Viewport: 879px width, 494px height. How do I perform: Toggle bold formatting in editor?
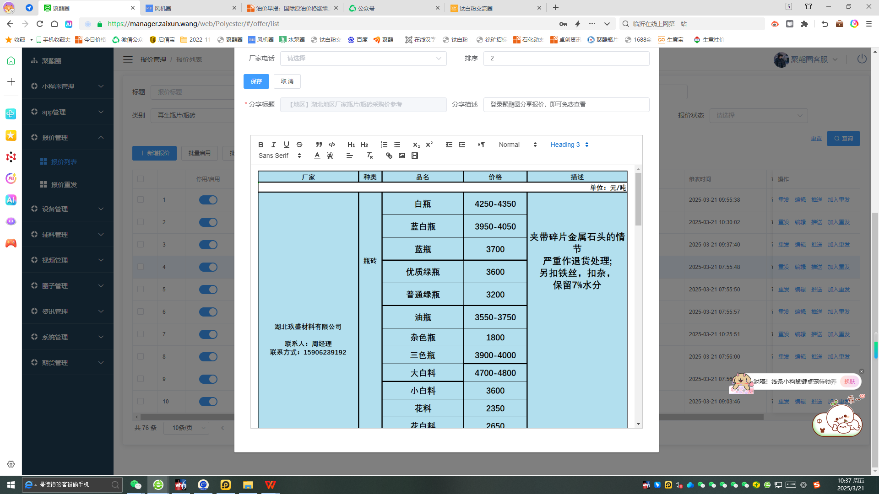tap(260, 145)
